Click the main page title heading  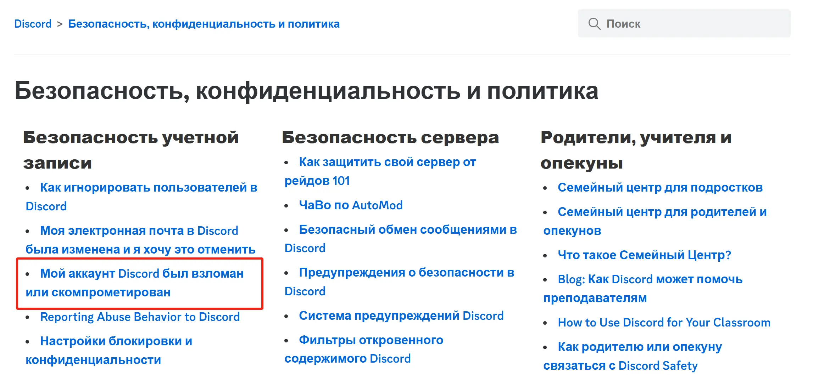(306, 91)
